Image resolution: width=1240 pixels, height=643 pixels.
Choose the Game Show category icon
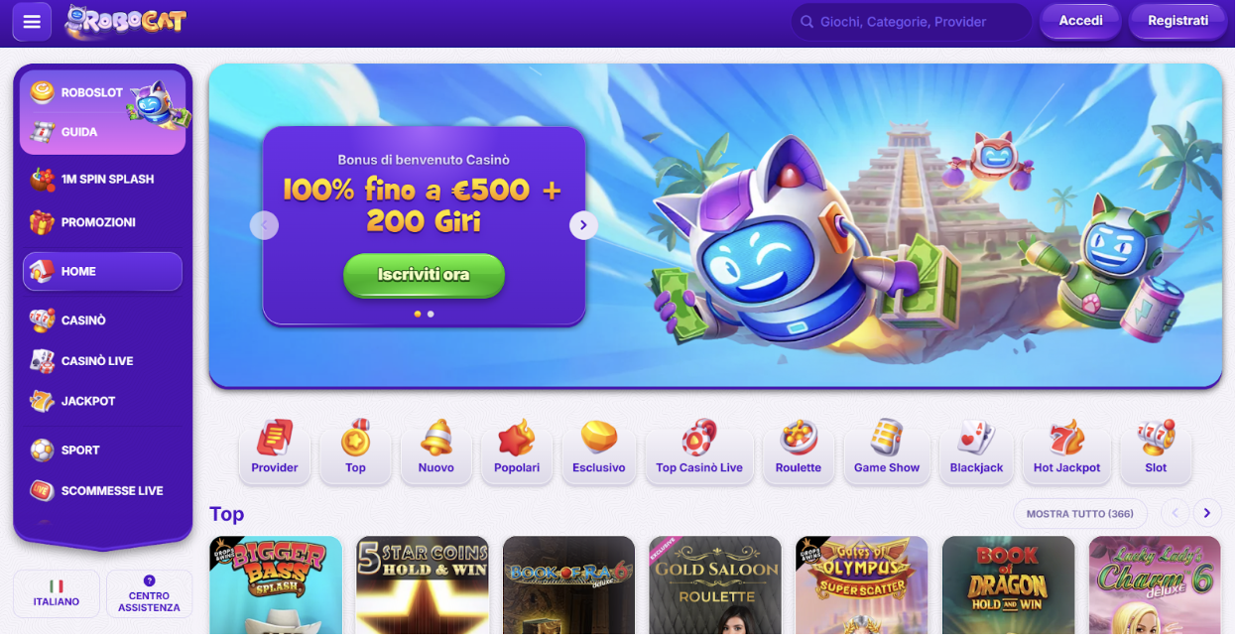point(887,449)
